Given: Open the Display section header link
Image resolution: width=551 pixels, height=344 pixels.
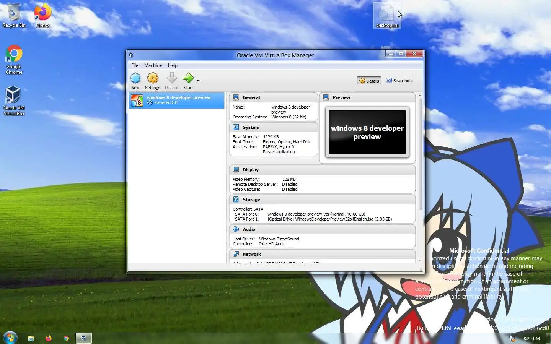Looking at the screenshot, I should pyautogui.click(x=251, y=170).
